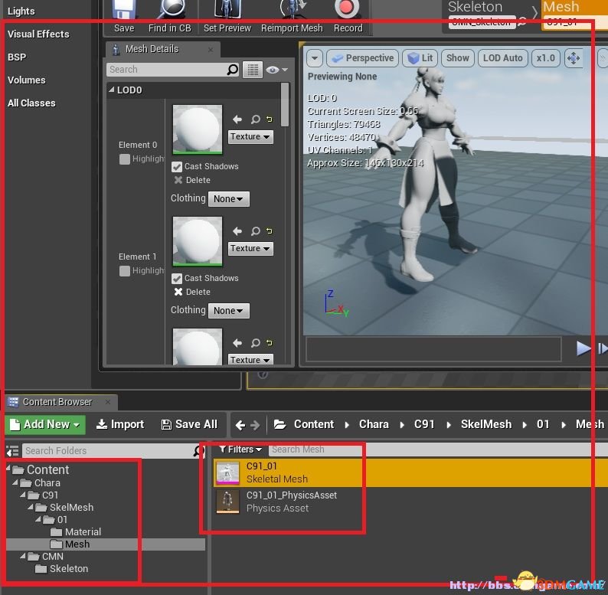Open the Show viewport options

coord(458,58)
